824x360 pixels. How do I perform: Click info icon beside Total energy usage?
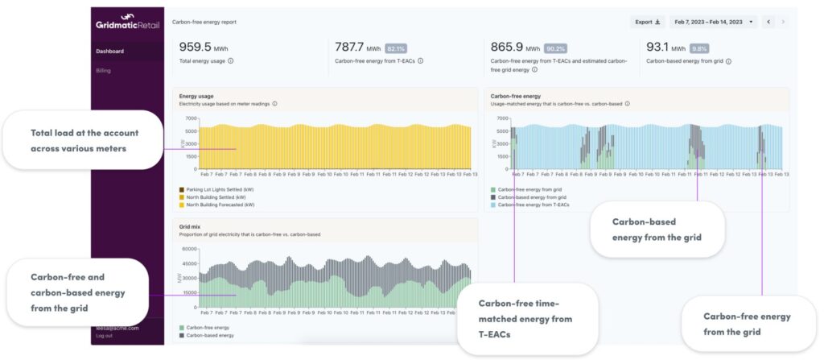(x=231, y=60)
